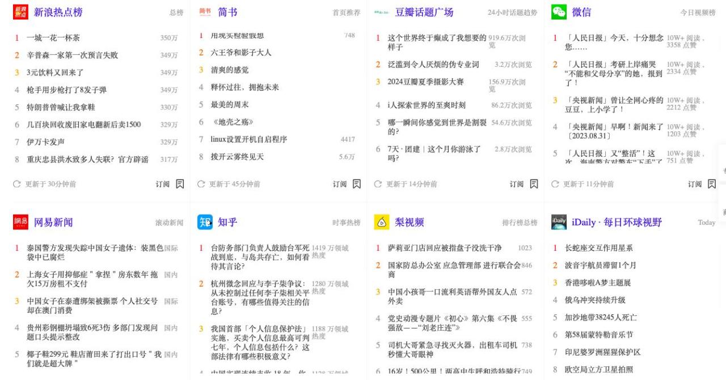Open the 豆瓣话题广场 title link

point(424,12)
